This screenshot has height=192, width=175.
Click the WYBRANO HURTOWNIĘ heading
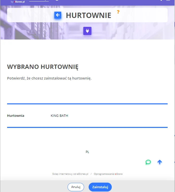point(43,67)
